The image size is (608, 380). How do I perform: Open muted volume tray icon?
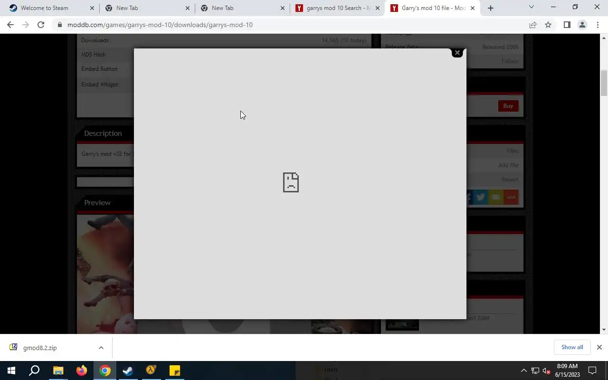547,370
